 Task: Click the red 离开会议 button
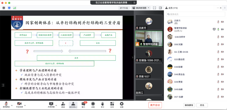(x=155, y=105)
